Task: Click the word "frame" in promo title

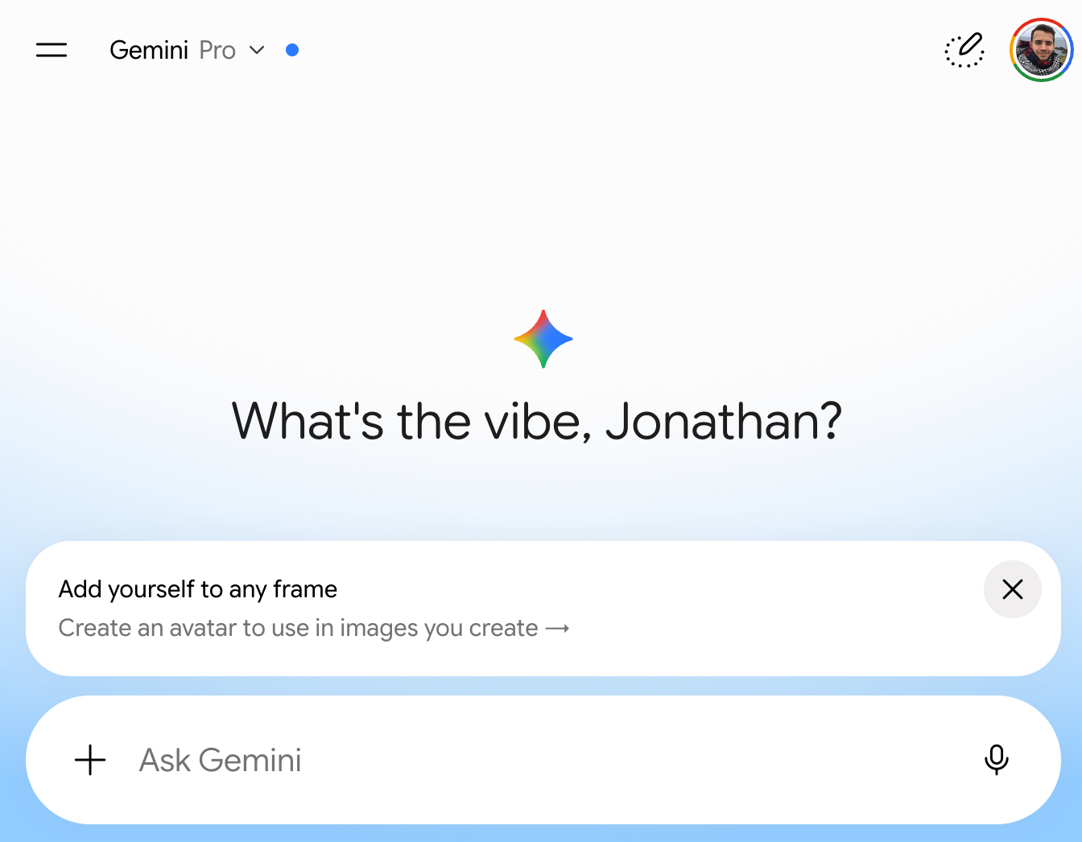Action: pos(305,589)
